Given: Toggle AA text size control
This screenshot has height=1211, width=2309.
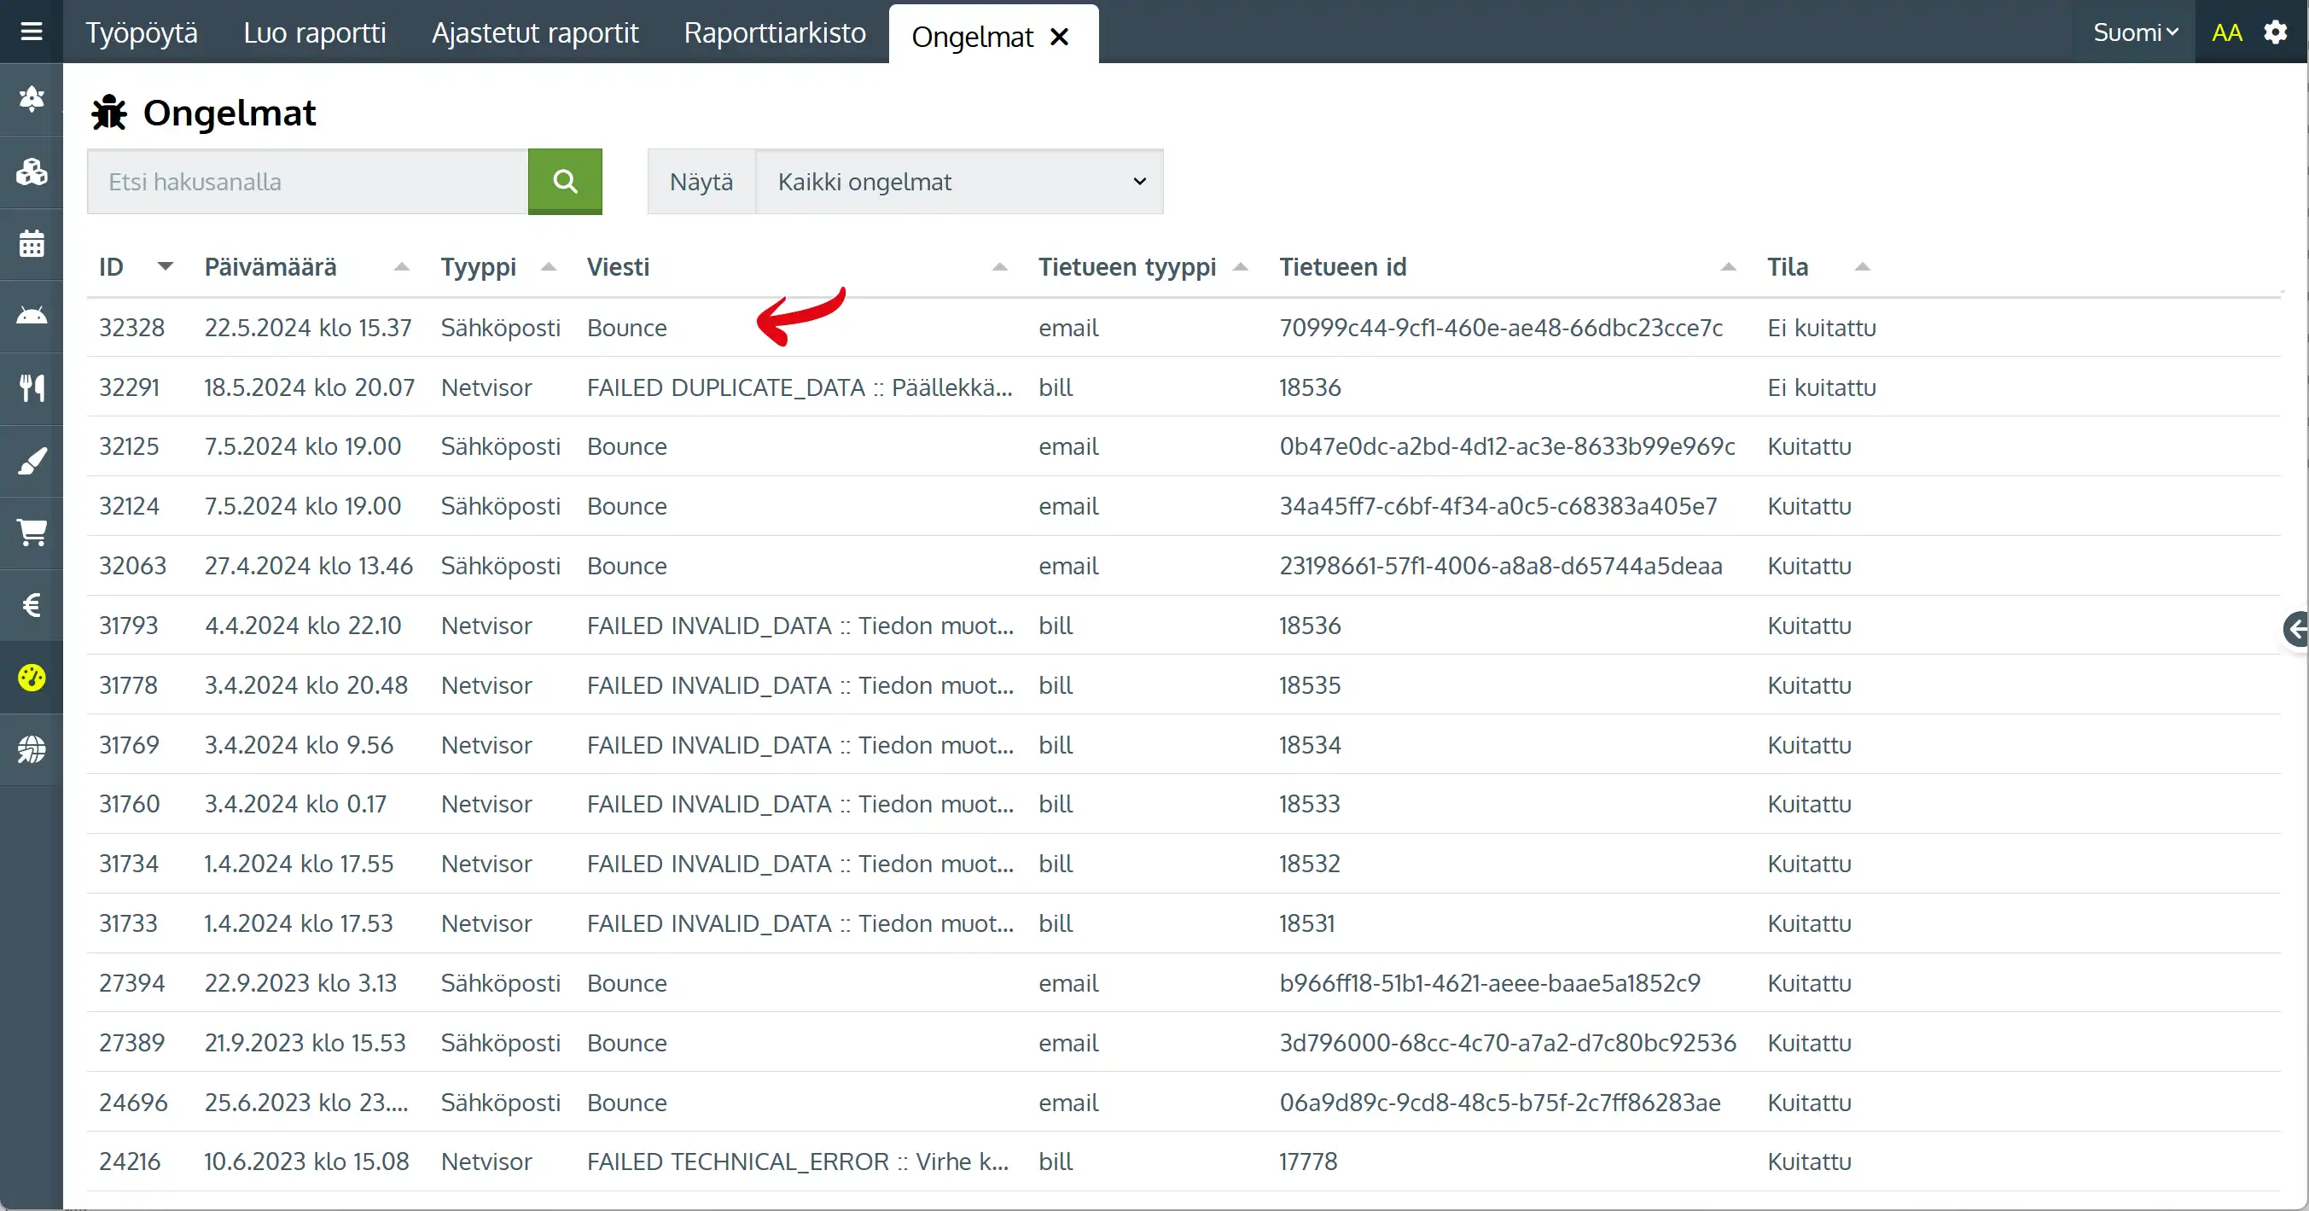Looking at the screenshot, I should [x=2226, y=33].
